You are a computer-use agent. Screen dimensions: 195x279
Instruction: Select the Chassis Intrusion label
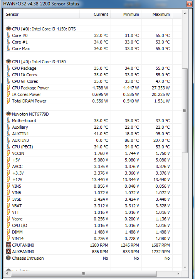[28, 258]
